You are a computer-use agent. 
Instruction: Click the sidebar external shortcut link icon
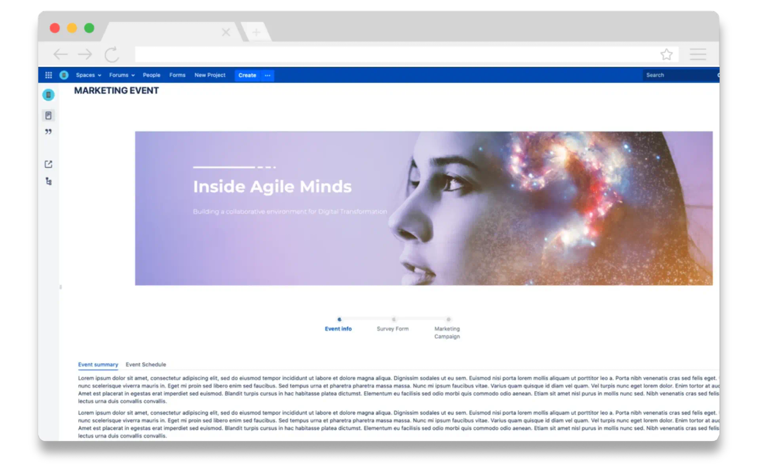[x=49, y=164]
